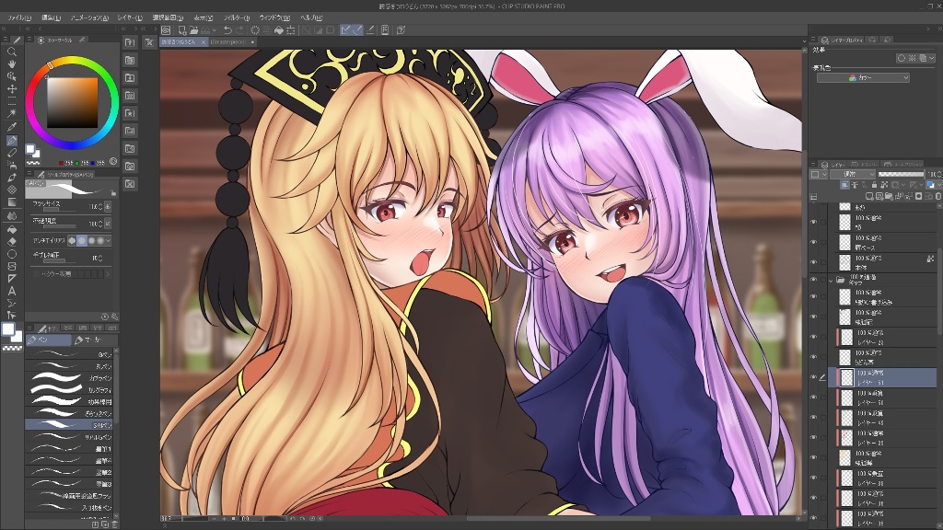Open the star-marked material palette icon

(x=130, y=113)
